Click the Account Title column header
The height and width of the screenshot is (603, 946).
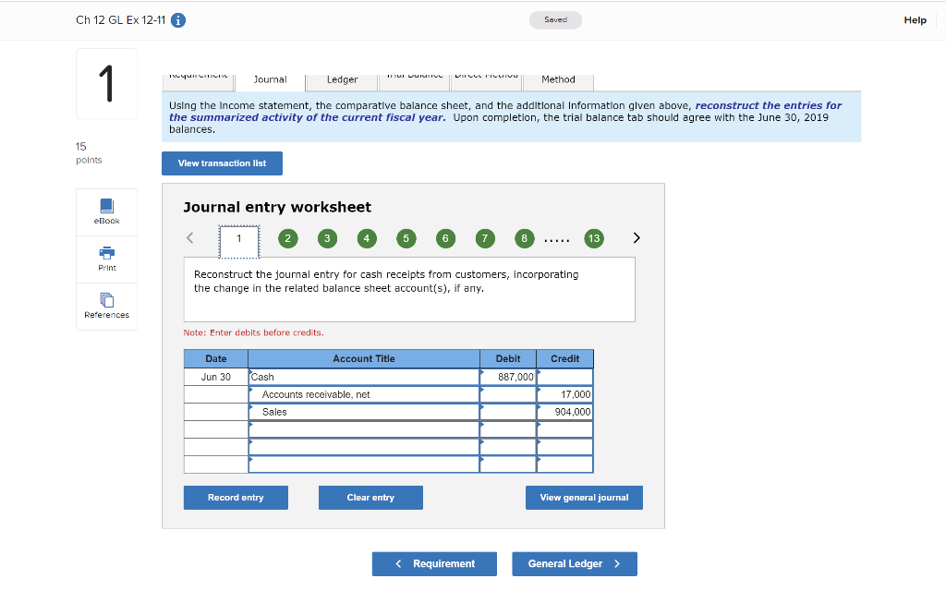click(364, 359)
